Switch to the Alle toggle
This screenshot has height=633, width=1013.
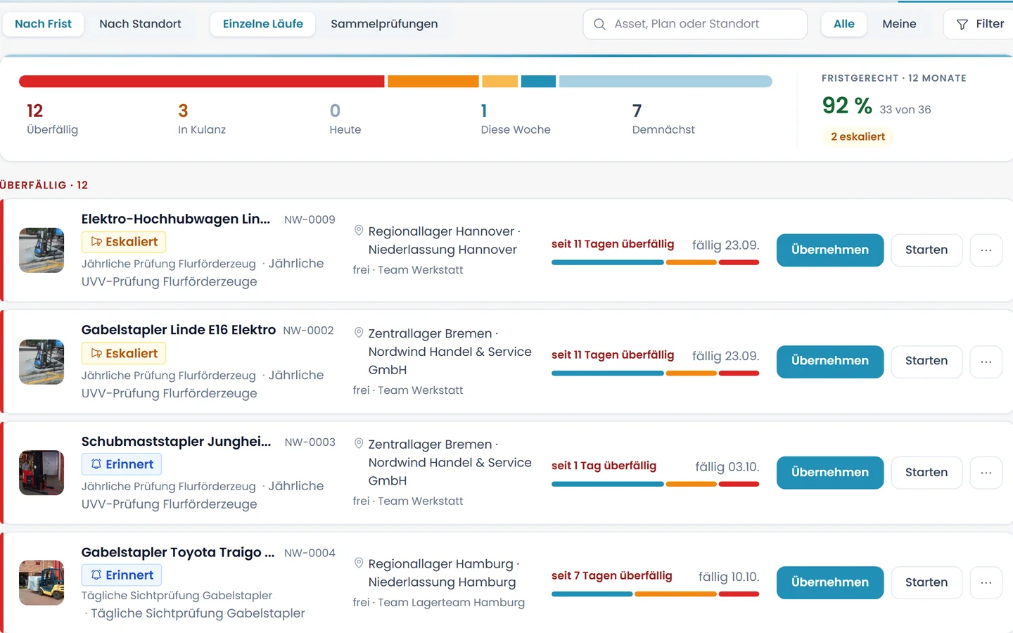coord(844,24)
